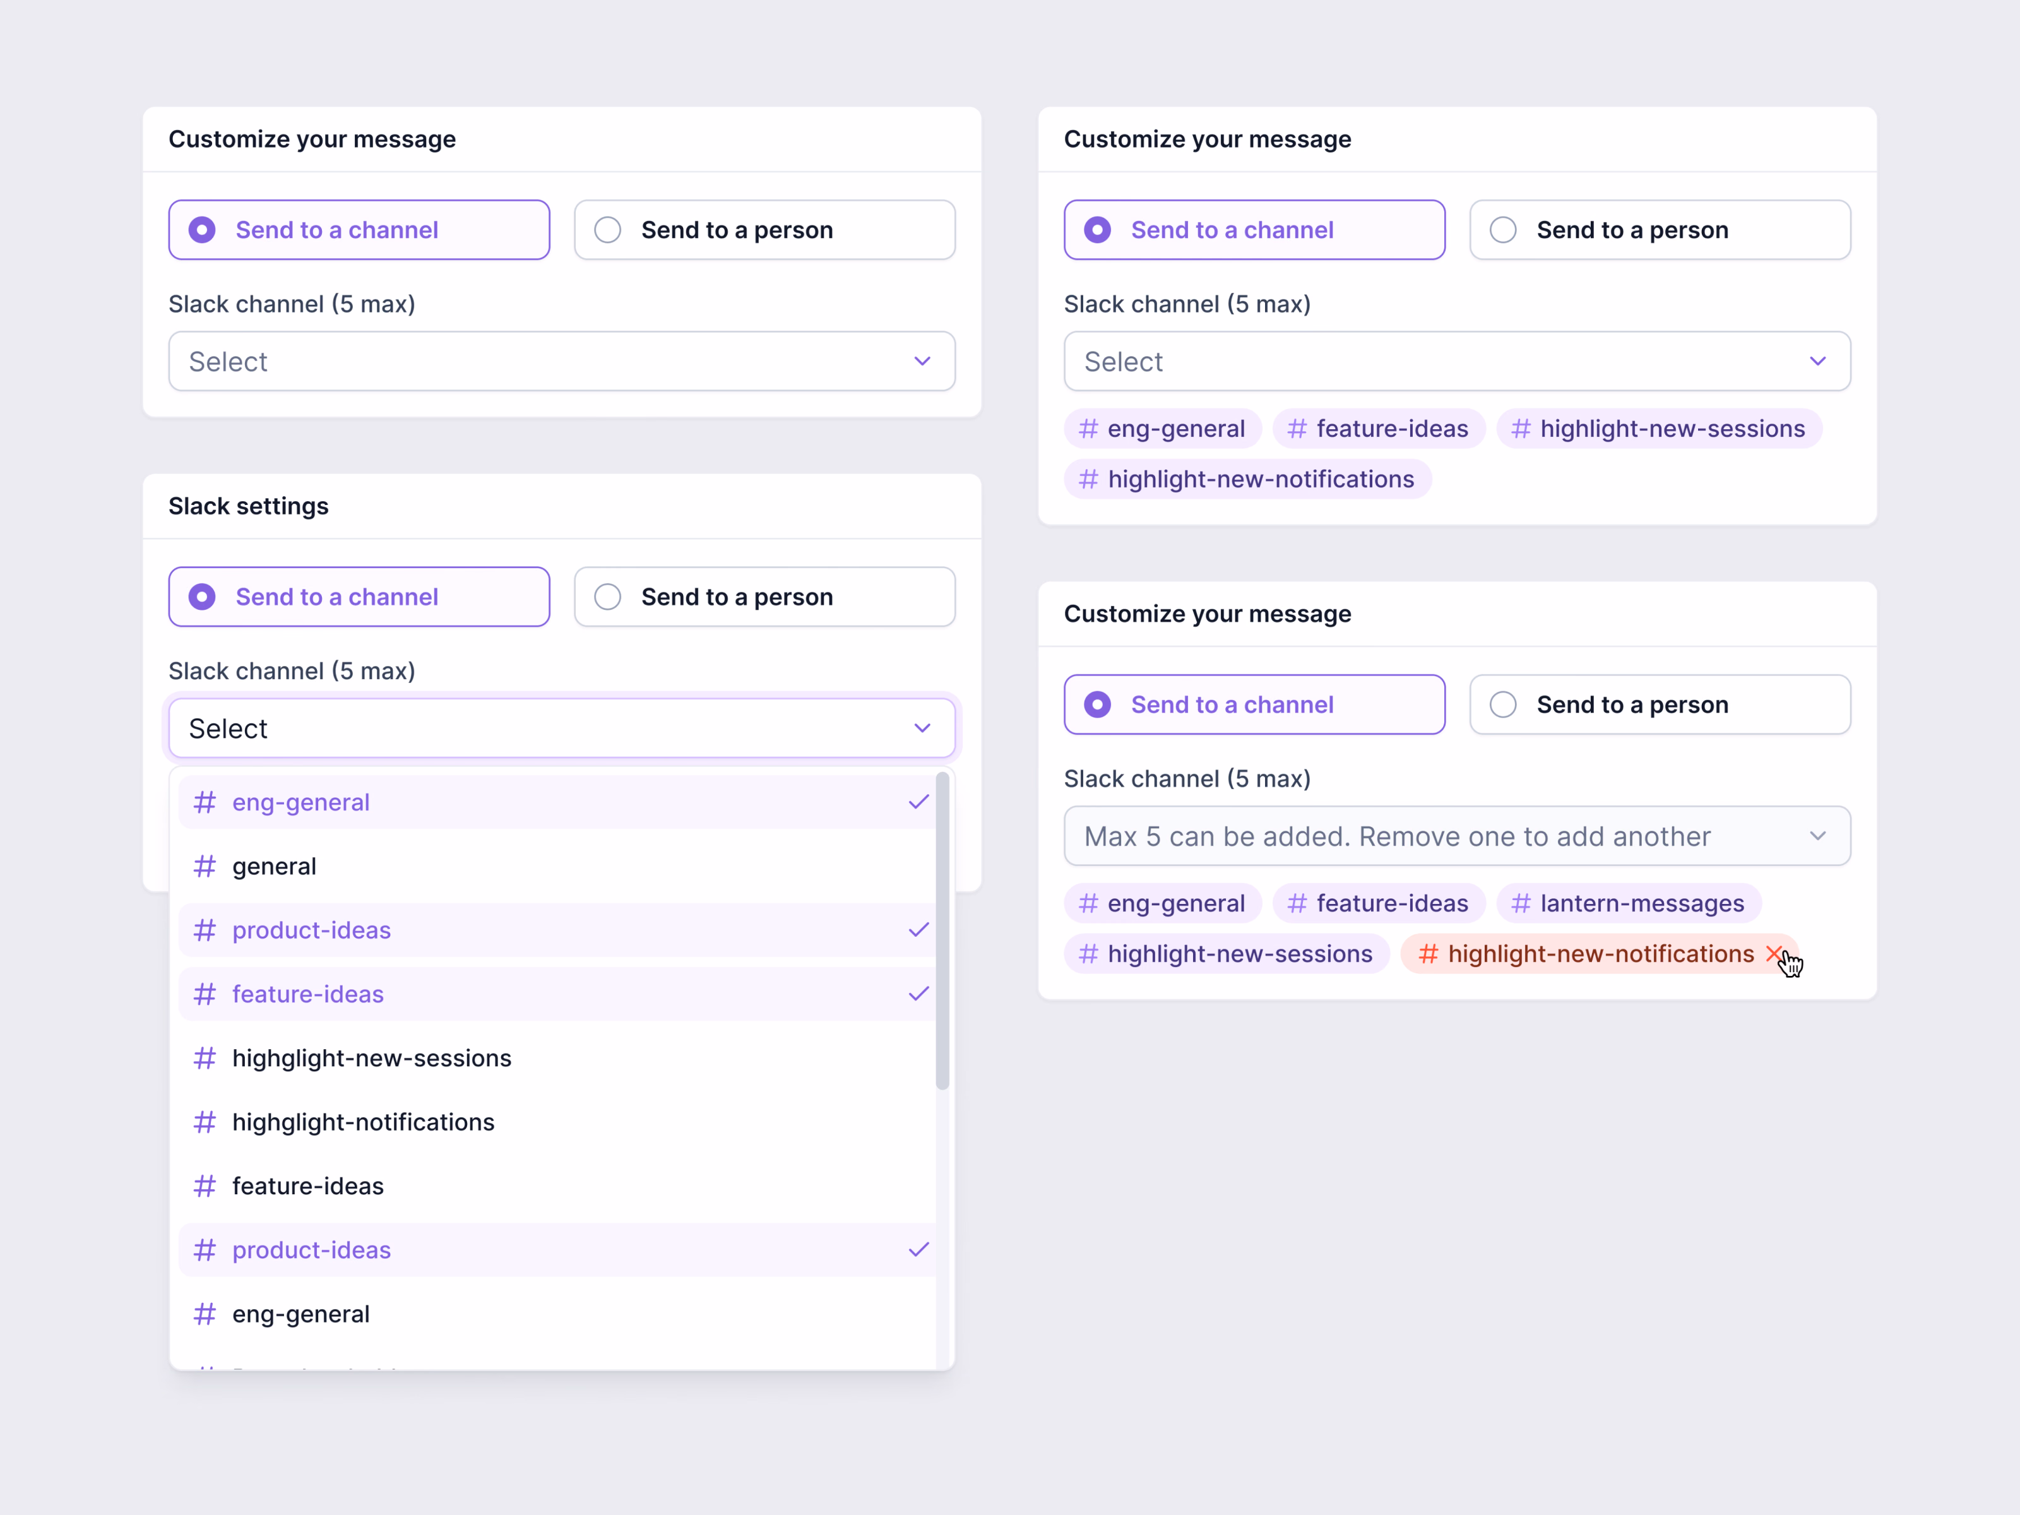Viewport: 2020px width, 1515px height.
Task: Open the 'Max 5 can be added' dropdown
Action: point(1458,836)
